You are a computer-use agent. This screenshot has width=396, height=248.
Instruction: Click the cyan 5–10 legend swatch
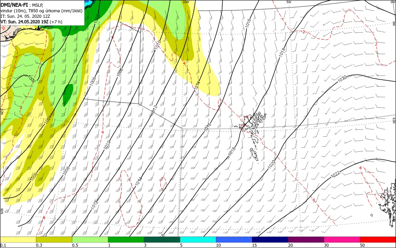click(x=198, y=240)
